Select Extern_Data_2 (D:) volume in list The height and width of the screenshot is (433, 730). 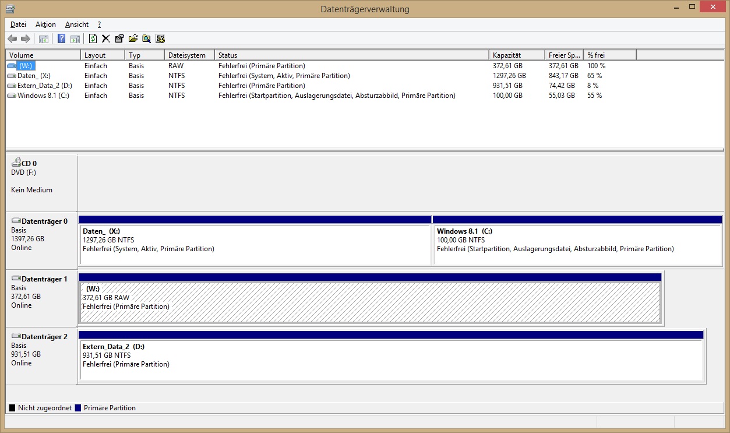pyautogui.click(x=44, y=86)
